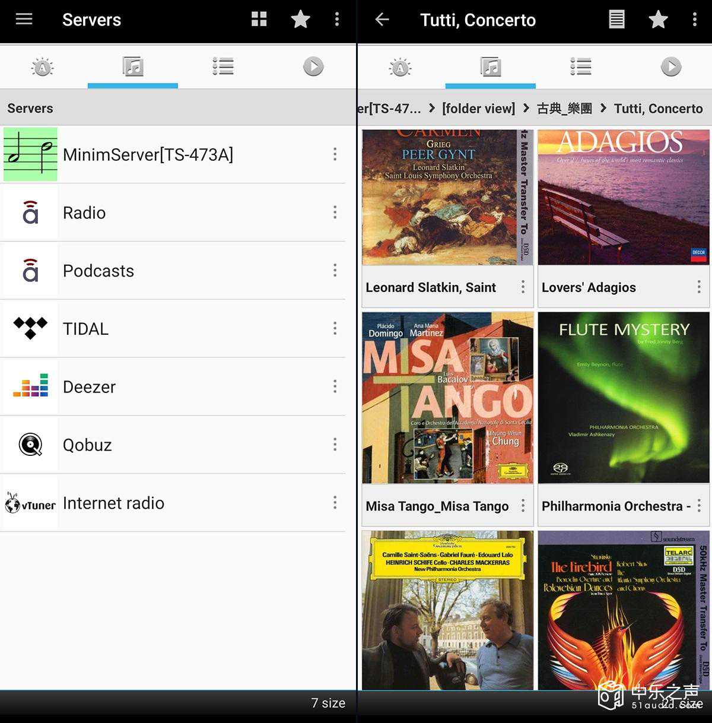Open now playing tab on right pane
Viewport: 712px width, 723px height.
671,66
